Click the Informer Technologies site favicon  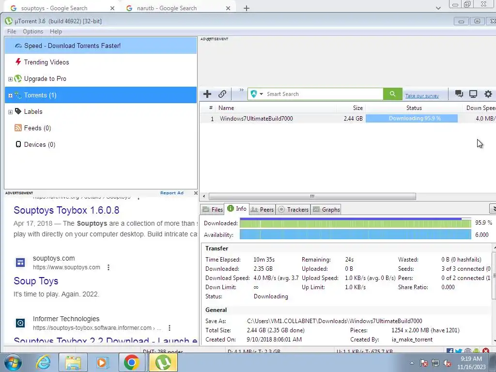pyautogui.click(x=20, y=323)
